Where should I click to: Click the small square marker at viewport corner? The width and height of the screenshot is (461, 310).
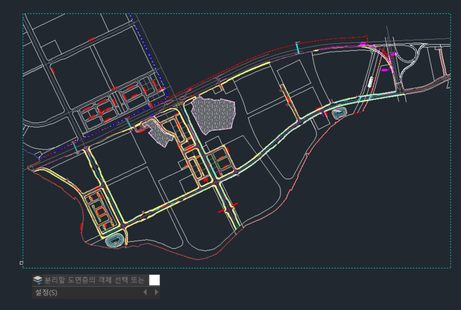(22, 263)
